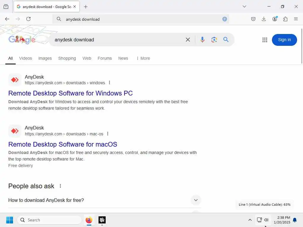
Task: Expand the More search filters menu
Action: (143, 58)
